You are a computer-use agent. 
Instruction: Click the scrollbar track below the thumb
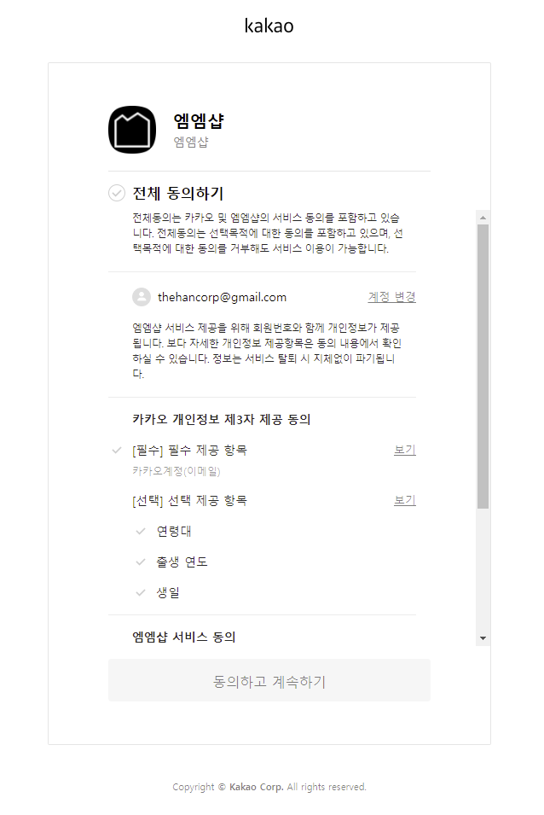(483, 570)
